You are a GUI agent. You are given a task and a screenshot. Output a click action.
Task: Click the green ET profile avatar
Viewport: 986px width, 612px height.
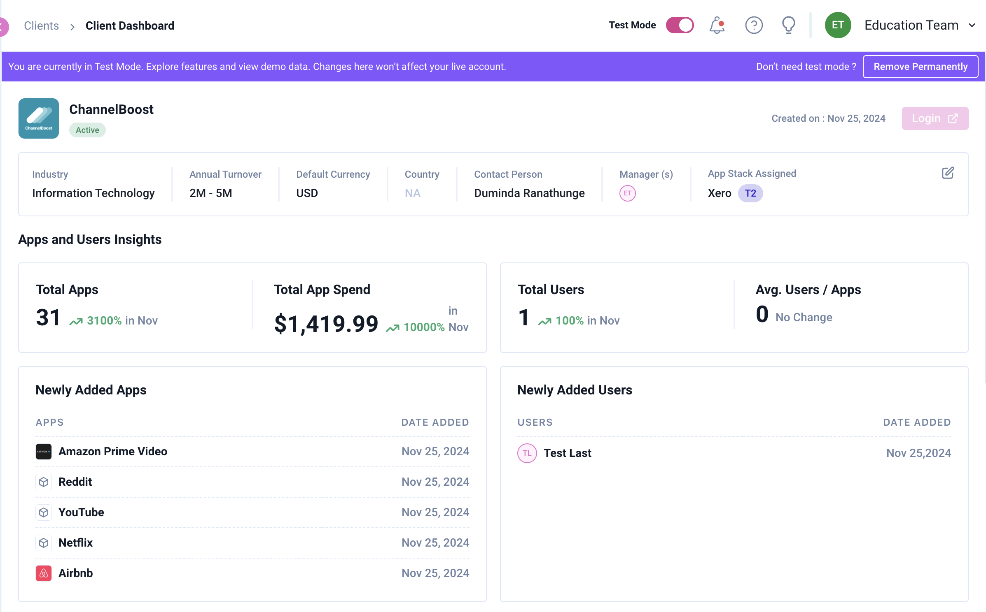tap(838, 25)
